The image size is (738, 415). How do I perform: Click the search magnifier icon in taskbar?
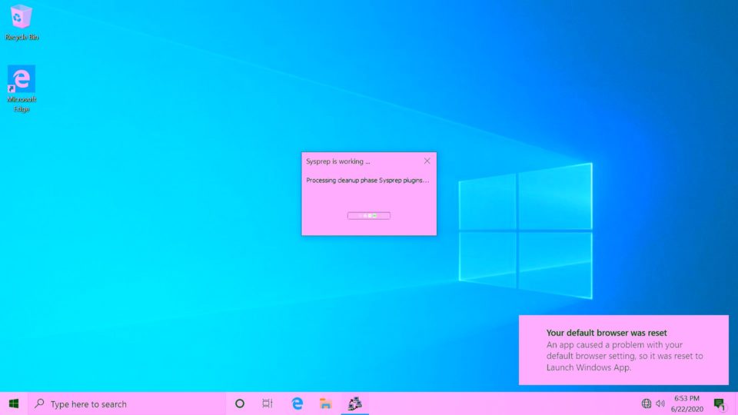coord(39,403)
